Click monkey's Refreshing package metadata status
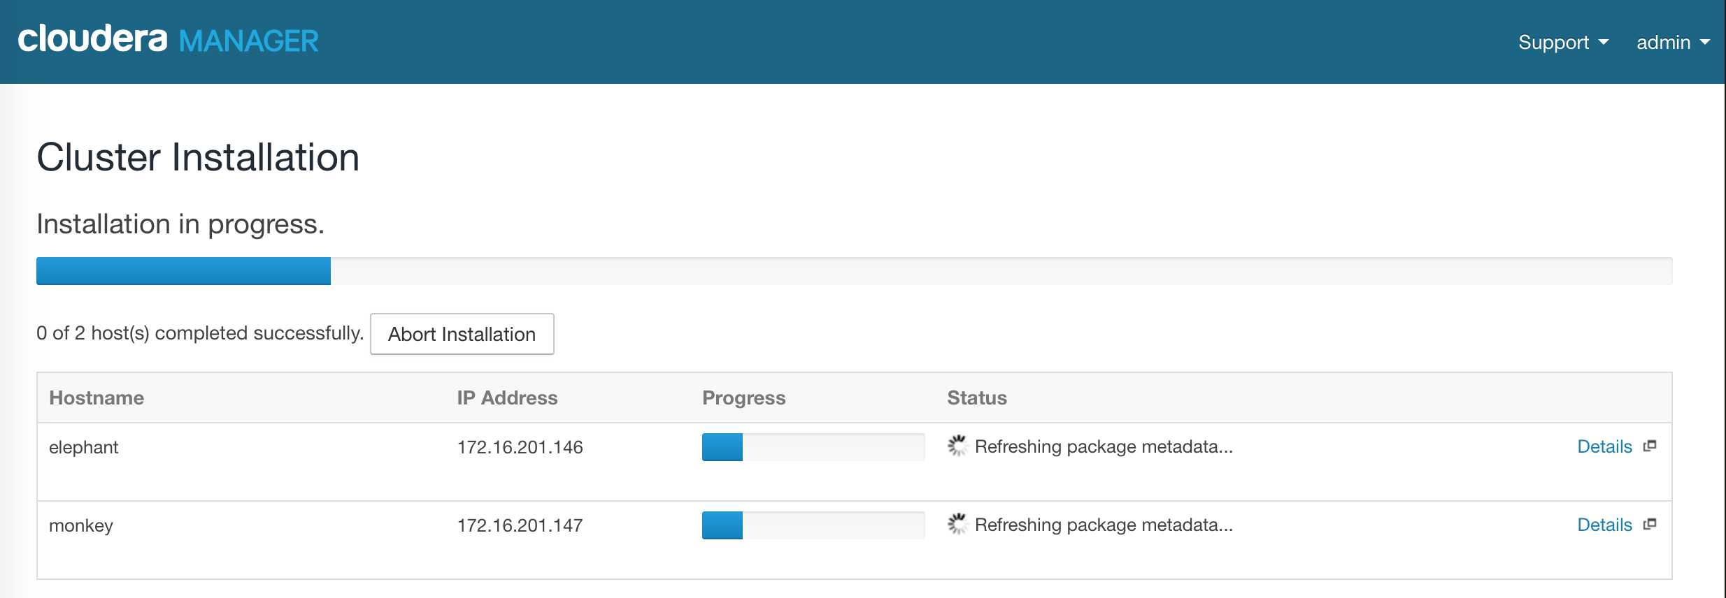The height and width of the screenshot is (598, 1726). click(1104, 525)
